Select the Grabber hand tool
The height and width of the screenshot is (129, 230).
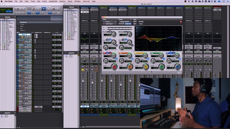tap(49, 9)
